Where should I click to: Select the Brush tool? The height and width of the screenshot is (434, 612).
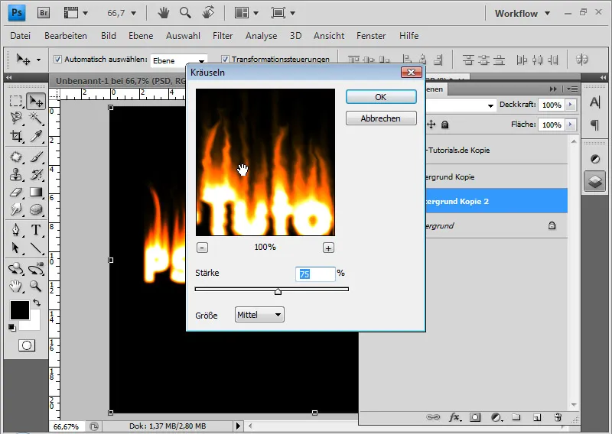(x=36, y=157)
